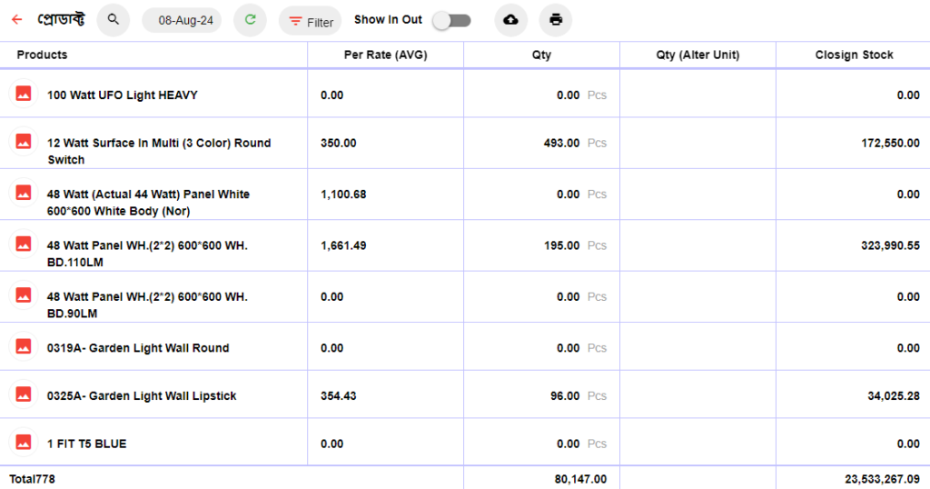Select 0325A- Garden Light Wall Lipstick
Screen dimensions: 930x489
click(x=142, y=395)
